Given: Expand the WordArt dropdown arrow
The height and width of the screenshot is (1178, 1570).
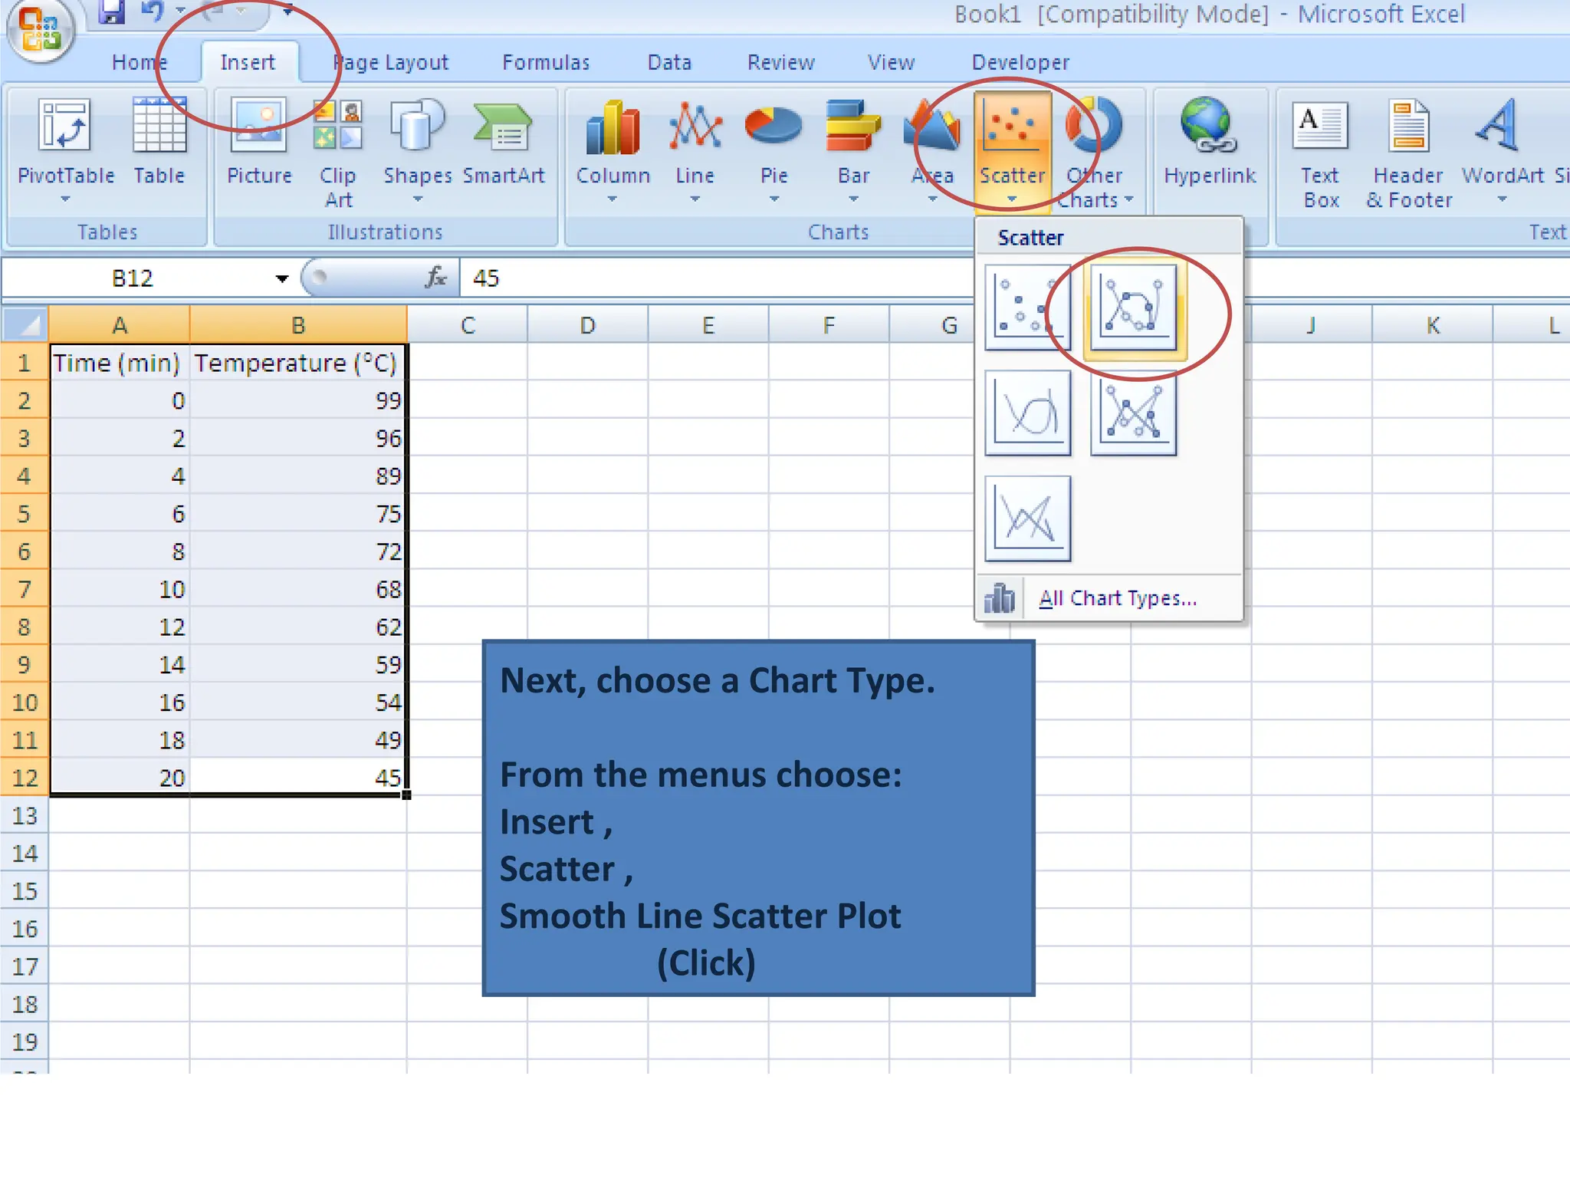Looking at the screenshot, I should click(x=1503, y=199).
